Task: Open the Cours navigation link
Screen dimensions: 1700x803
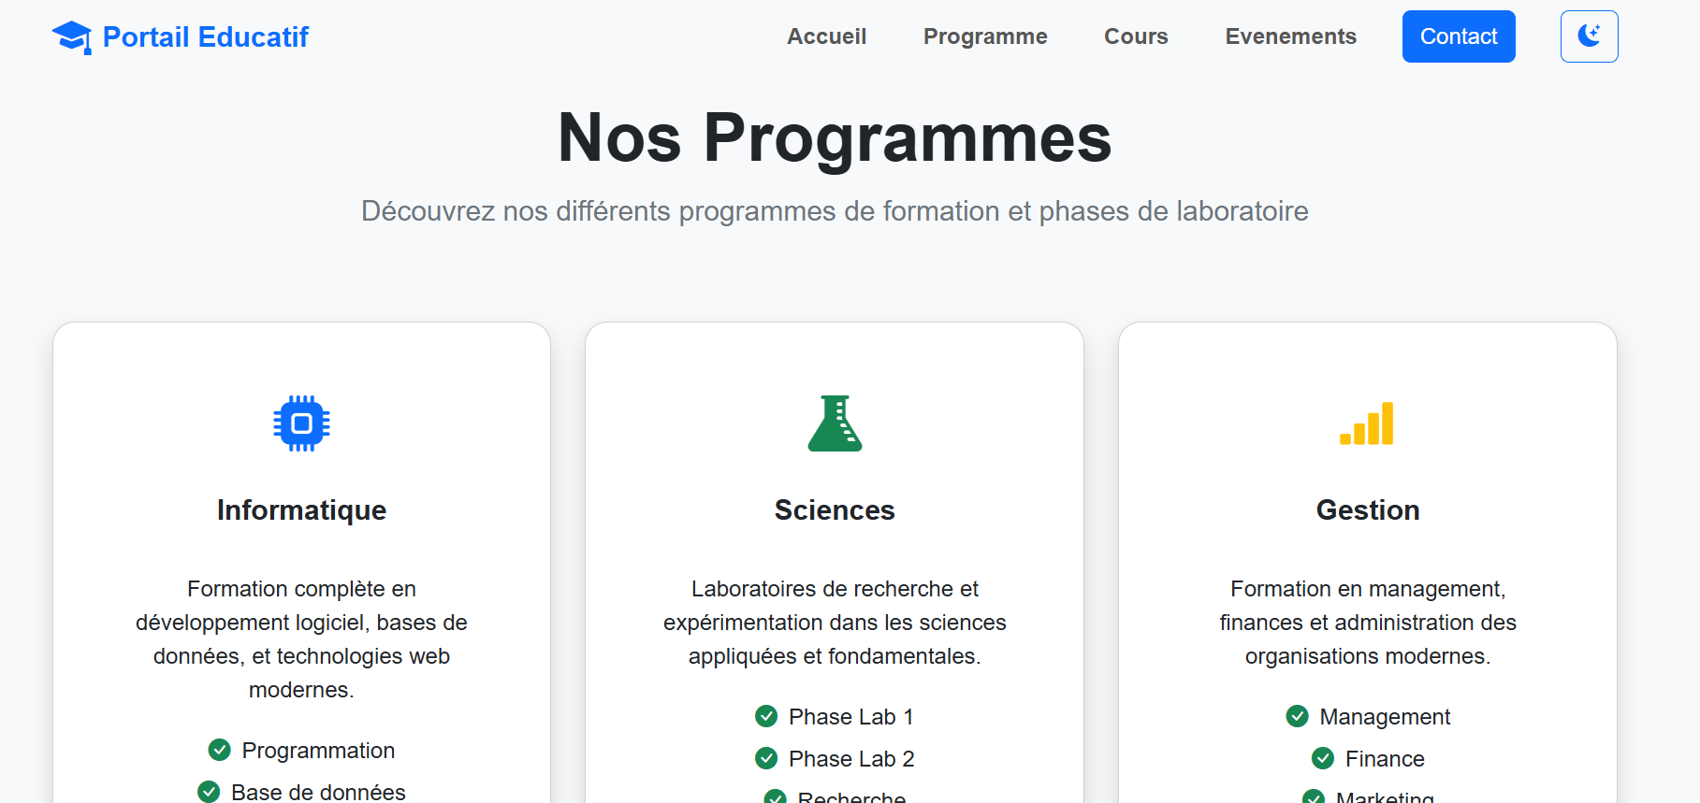Action: click(x=1136, y=36)
